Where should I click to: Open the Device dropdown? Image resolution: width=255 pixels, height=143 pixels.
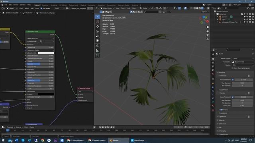click(243, 65)
